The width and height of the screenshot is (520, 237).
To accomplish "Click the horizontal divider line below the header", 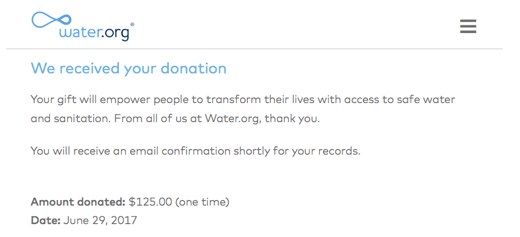I will [254, 49].
